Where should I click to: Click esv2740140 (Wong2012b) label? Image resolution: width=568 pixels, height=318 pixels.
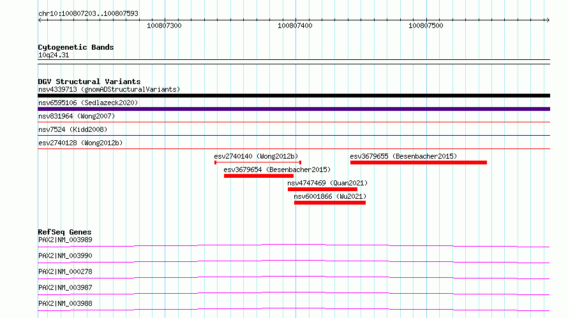tap(256, 156)
